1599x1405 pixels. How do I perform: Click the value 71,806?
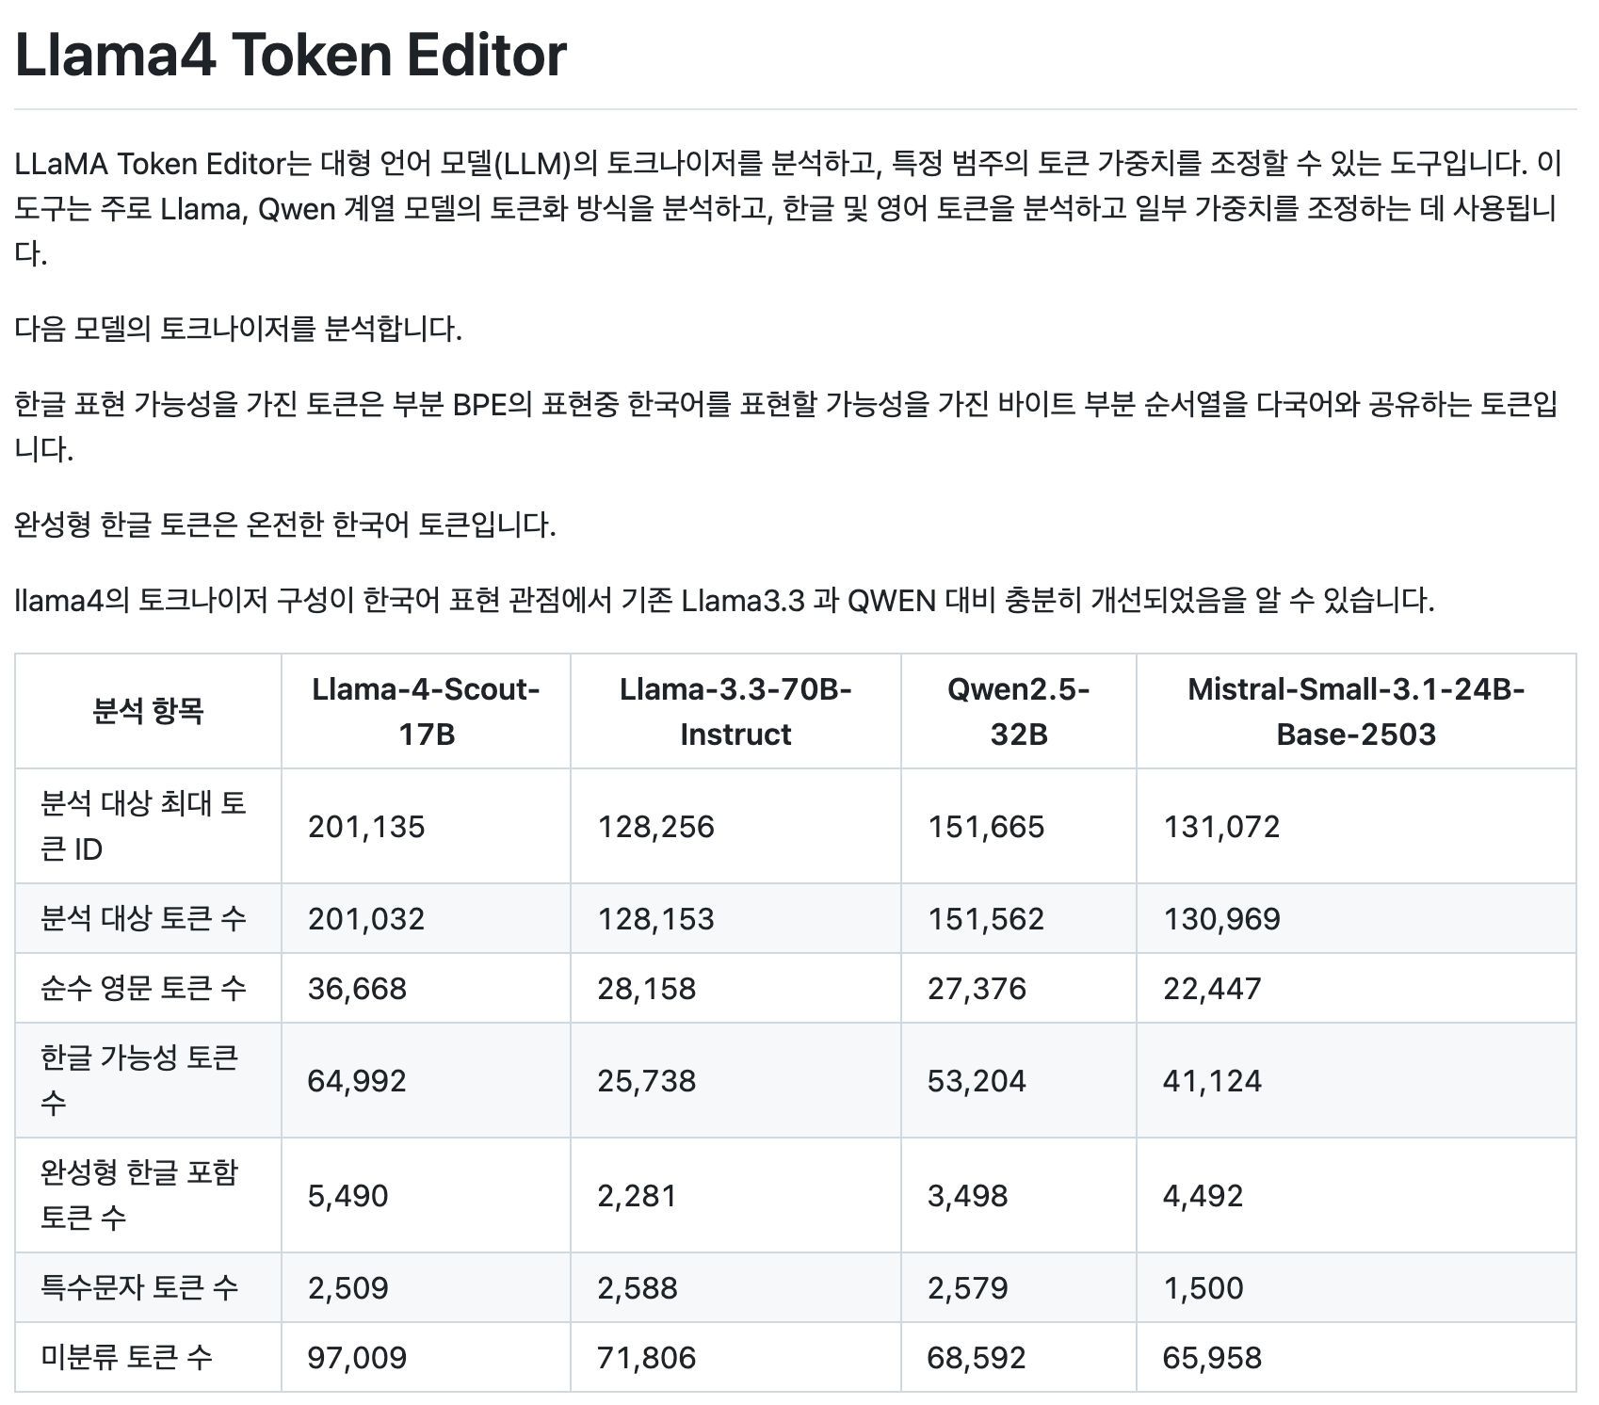[647, 1358]
